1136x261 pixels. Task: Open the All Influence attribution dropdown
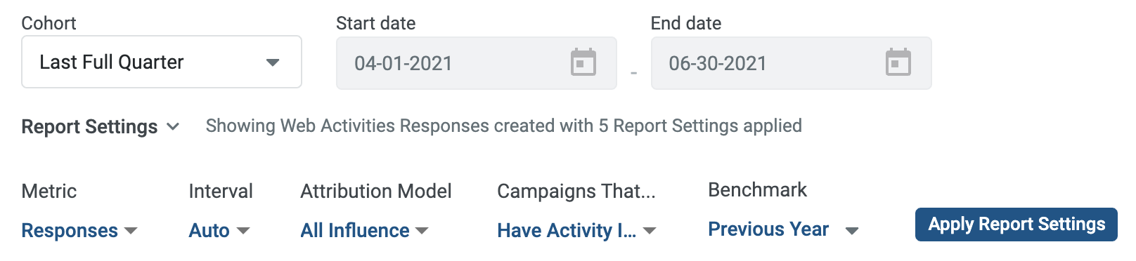[x=364, y=230]
